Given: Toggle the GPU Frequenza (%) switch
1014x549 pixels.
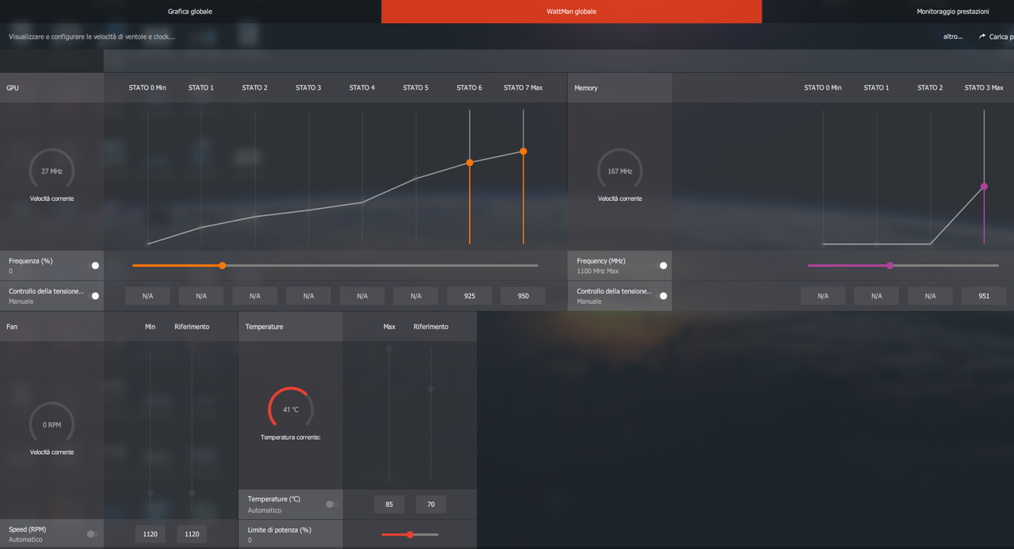Looking at the screenshot, I should coord(94,266).
